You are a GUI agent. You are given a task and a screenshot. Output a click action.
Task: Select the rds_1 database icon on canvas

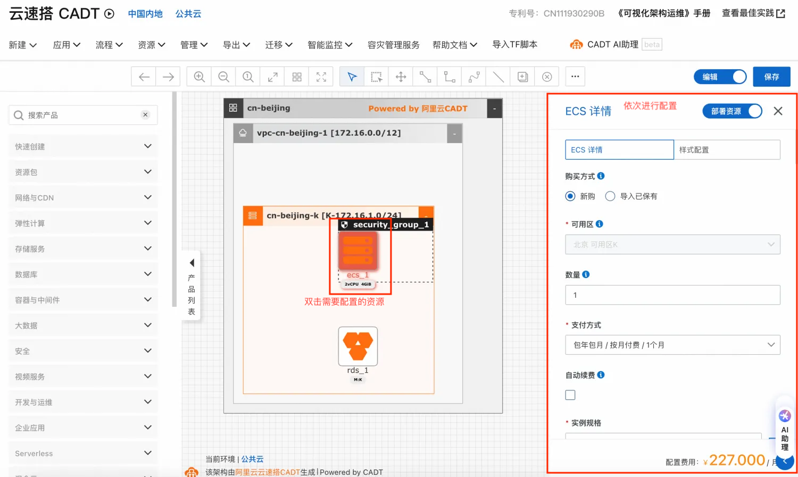tap(358, 346)
